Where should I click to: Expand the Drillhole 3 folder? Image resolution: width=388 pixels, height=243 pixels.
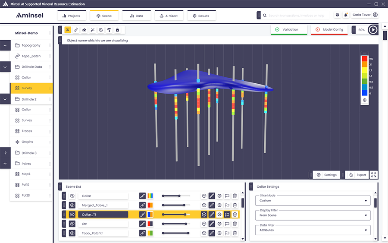click(x=5, y=153)
